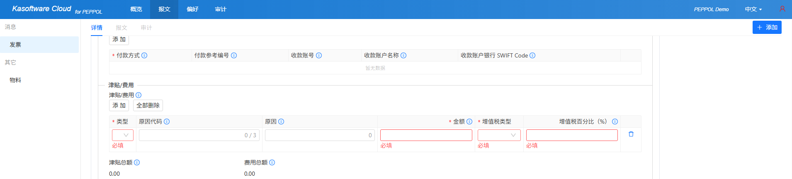Click info icon next to 付款方式
The height and width of the screenshot is (179, 792).
[x=144, y=55]
